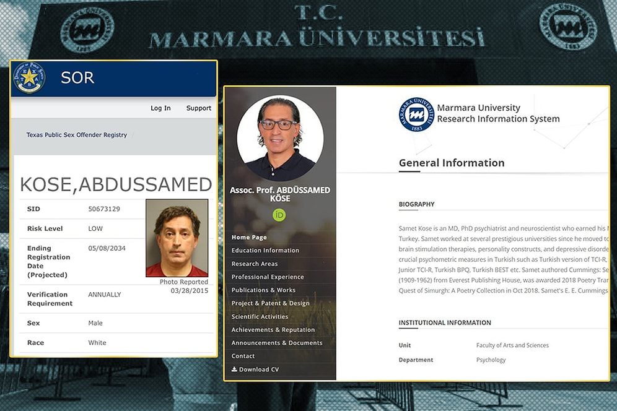Select Home Page in profile sidebar
Screen dimensions: 617x411
pos(249,237)
